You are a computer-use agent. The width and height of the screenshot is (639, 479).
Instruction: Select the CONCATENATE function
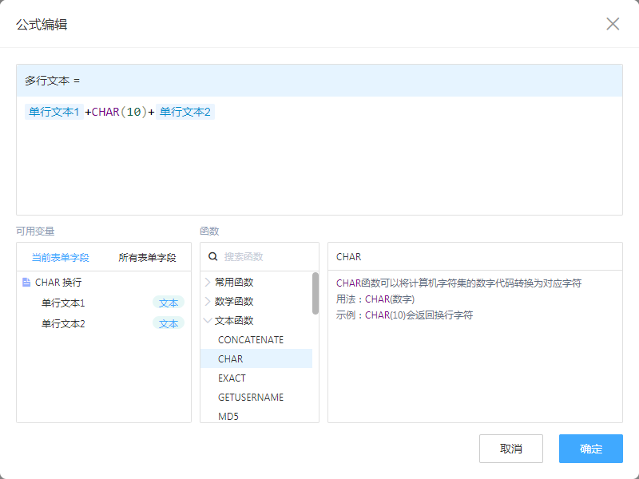click(250, 340)
